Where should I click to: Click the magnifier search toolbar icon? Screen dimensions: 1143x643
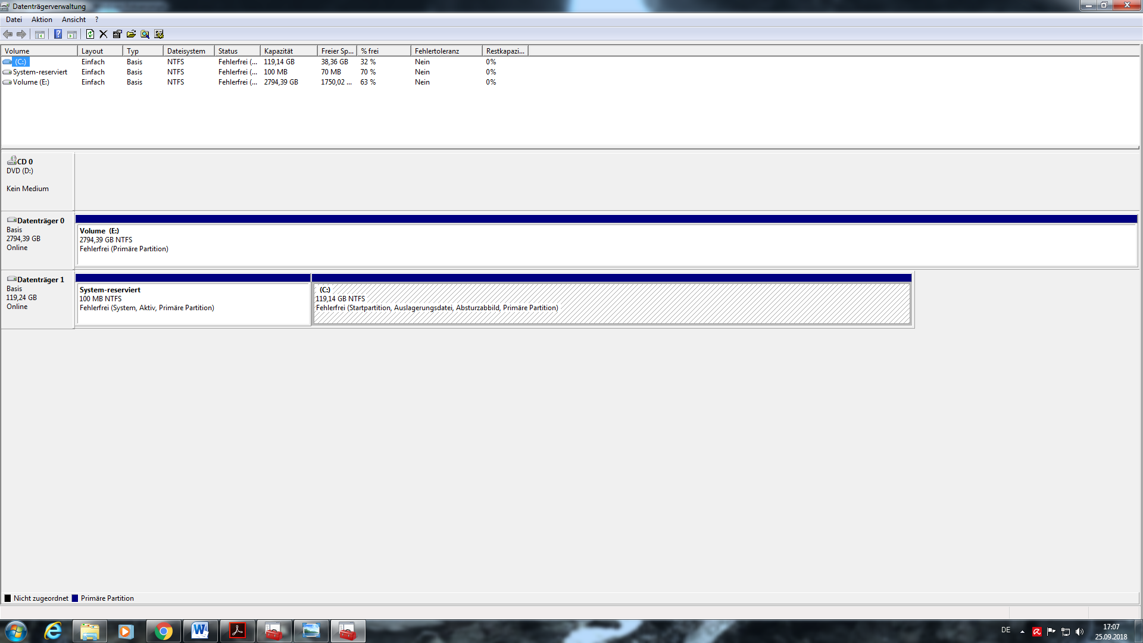point(145,34)
